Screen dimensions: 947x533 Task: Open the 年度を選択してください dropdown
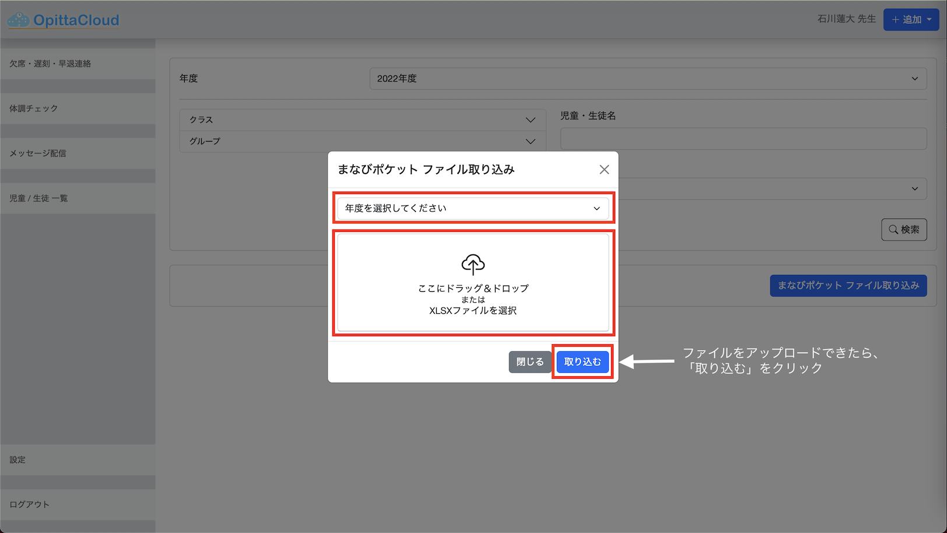473,209
